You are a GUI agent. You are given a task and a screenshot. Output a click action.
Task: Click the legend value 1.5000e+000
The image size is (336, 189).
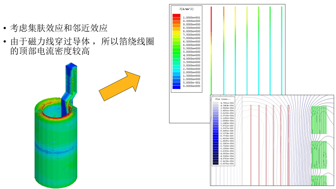tap(192, 76)
